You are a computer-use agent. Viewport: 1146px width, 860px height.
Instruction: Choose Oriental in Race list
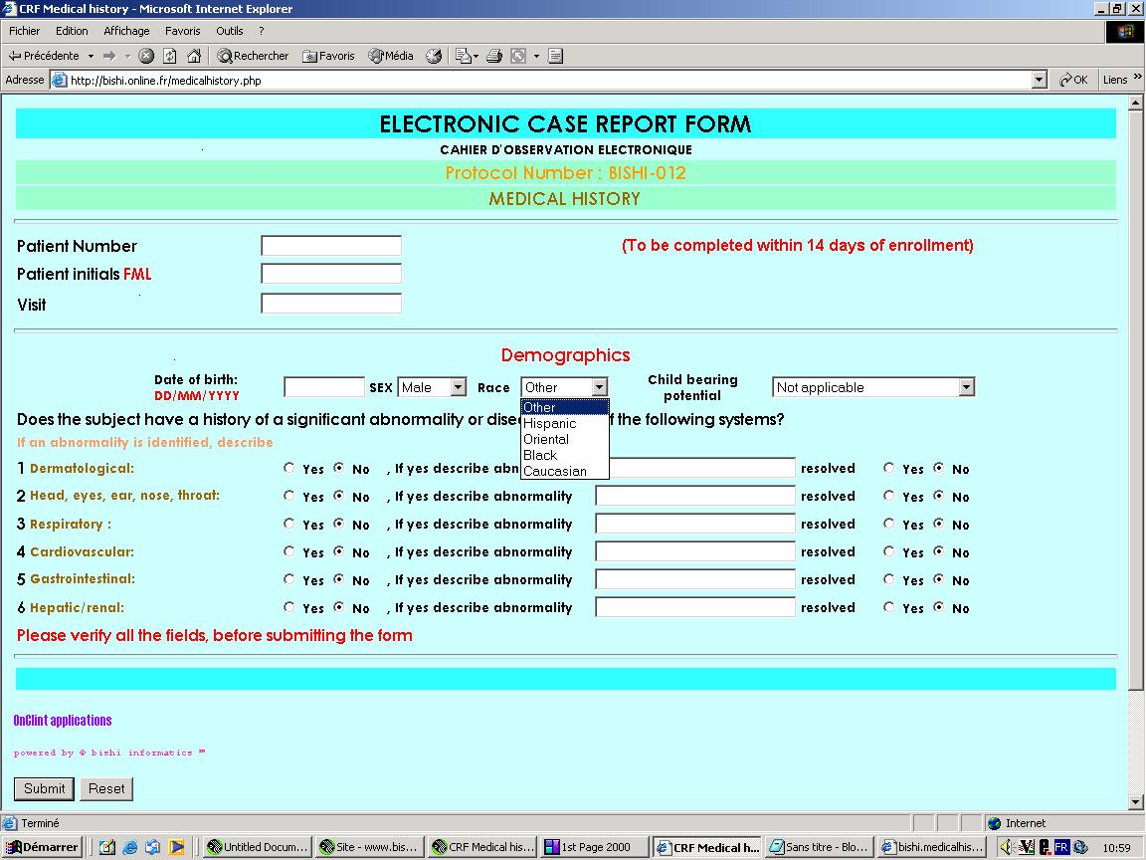point(564,440)
